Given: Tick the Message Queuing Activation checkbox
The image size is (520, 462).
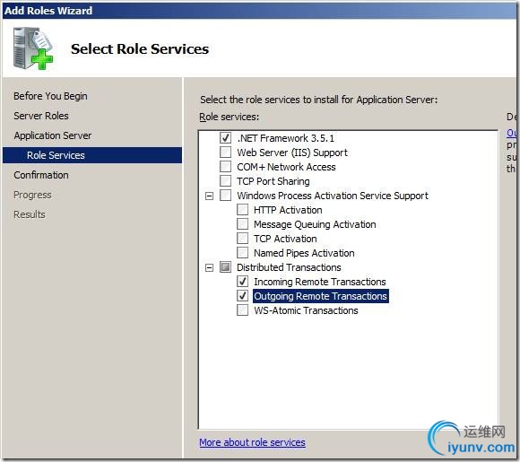Looking at the screenshot, I should coord(242,224).
